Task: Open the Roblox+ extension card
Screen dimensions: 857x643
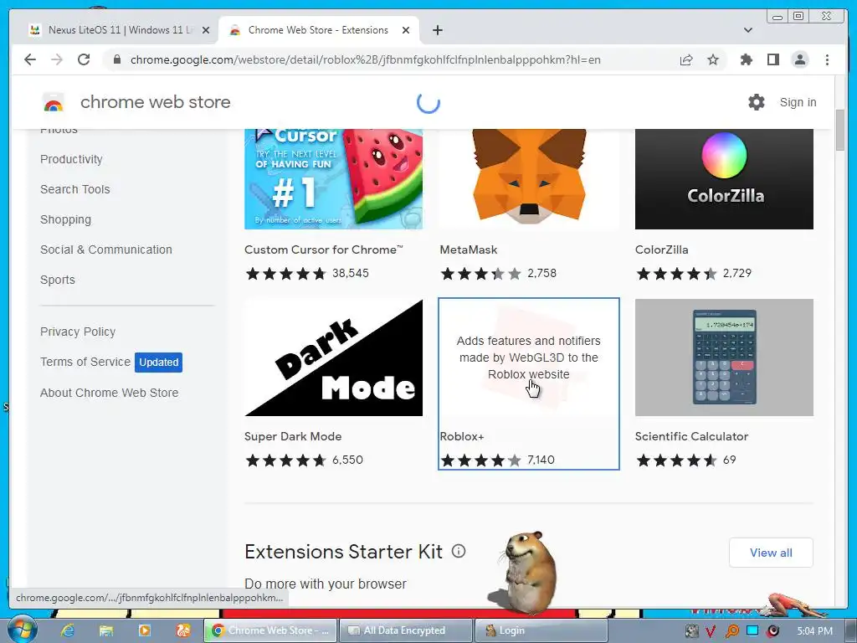Action: 529,383
